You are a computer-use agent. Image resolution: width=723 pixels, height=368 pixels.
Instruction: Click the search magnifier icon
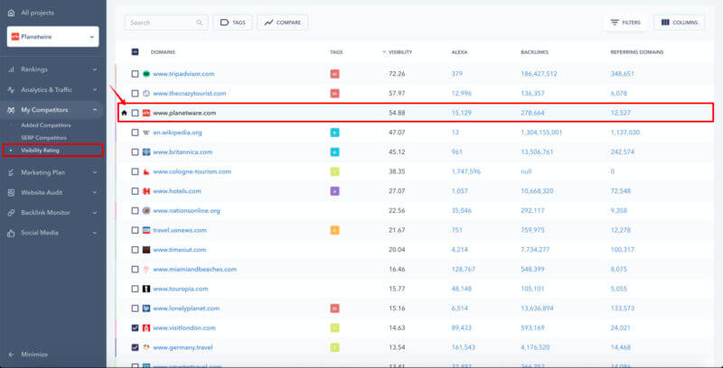(199, 23)
